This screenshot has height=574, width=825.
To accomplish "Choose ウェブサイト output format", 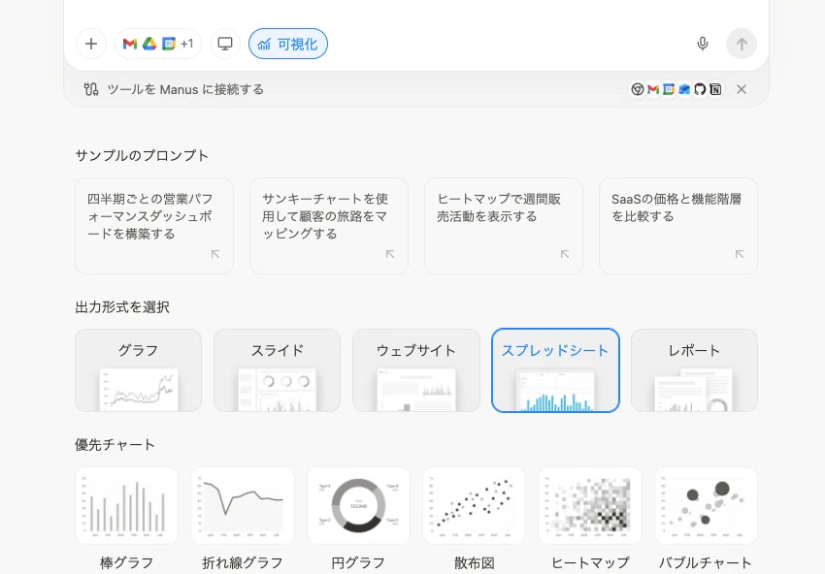I will click(416, 370).
